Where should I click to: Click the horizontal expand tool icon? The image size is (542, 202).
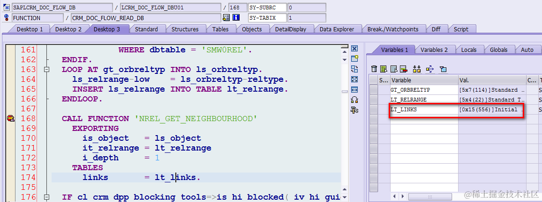pyautogui.click(x=354, y=90)
